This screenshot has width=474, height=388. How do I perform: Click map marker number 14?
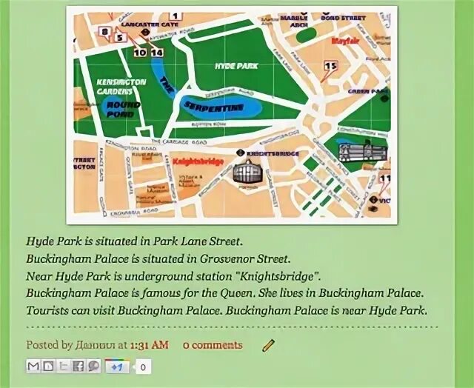[x=157, y=53]
